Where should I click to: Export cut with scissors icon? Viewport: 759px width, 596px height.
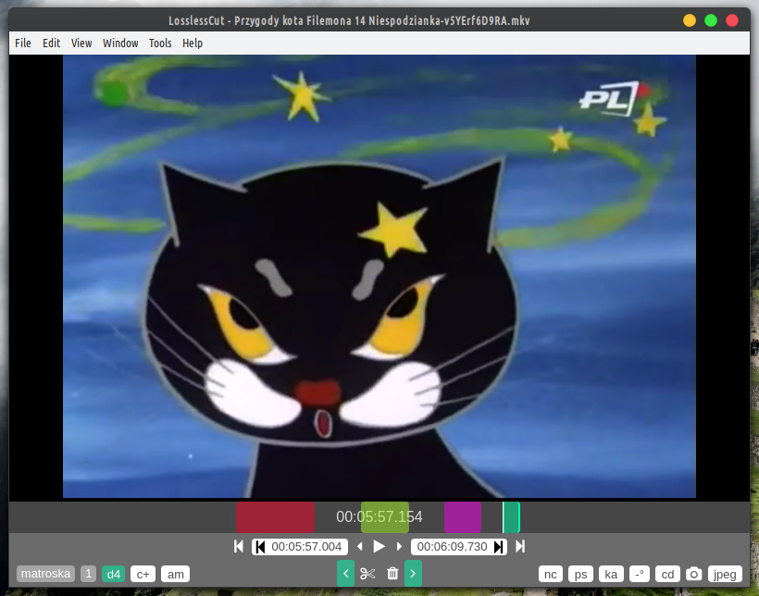click(x=367, y=574)
